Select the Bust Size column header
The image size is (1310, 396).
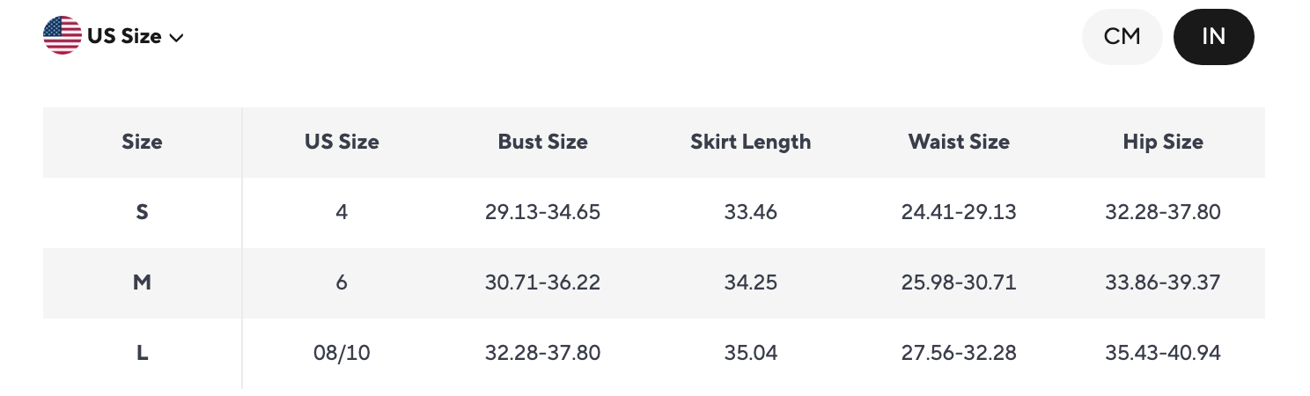[x=542, y=142]
